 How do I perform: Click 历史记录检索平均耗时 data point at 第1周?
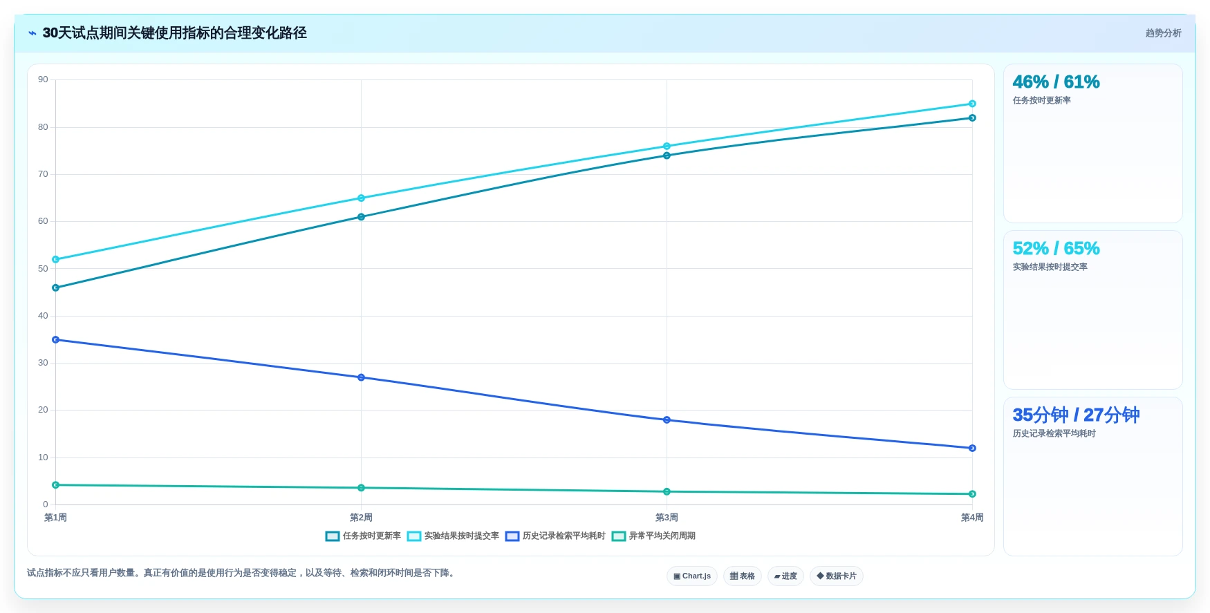(56, 340)
